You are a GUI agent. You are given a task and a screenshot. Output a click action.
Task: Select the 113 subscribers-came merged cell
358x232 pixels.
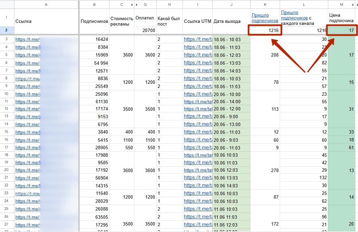click(x=265, y=109)
